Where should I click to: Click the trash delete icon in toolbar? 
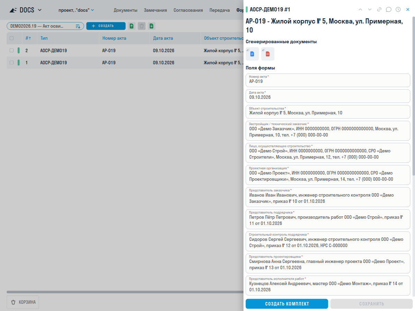click(141, 26)
